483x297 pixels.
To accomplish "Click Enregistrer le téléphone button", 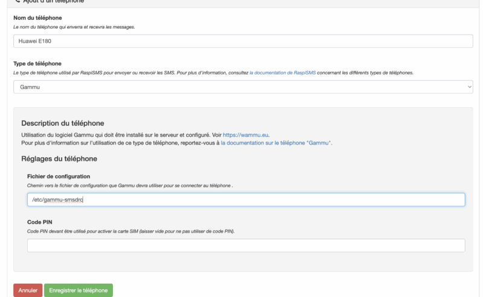I will pos(78,290).
